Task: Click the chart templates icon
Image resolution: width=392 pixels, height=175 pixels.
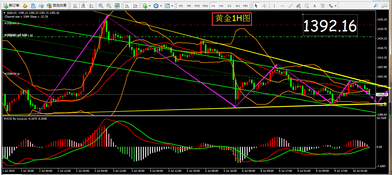Action: pos(167,5)
